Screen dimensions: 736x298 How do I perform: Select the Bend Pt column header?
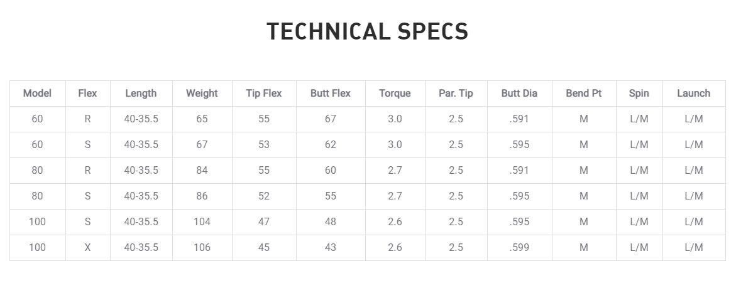pyautogui.click(x=583, y=93)
